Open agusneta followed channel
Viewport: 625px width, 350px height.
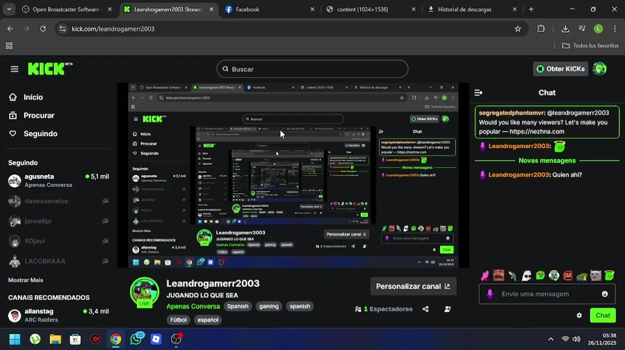58,180
